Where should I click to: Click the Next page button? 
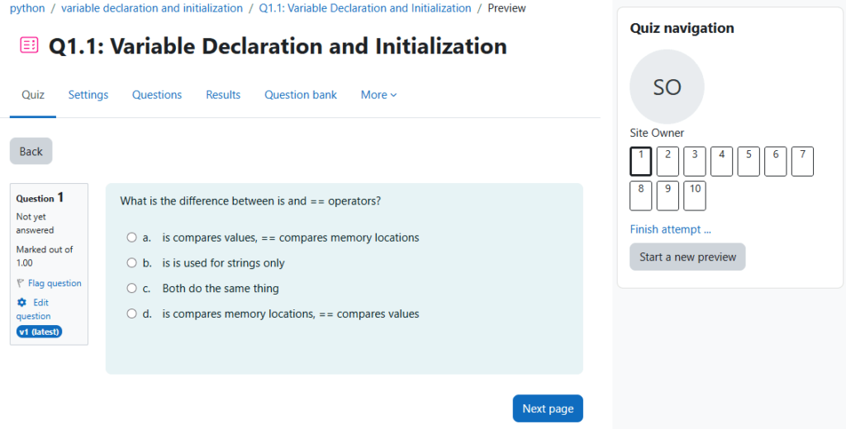pyautogui.click(x=547, y=408)
